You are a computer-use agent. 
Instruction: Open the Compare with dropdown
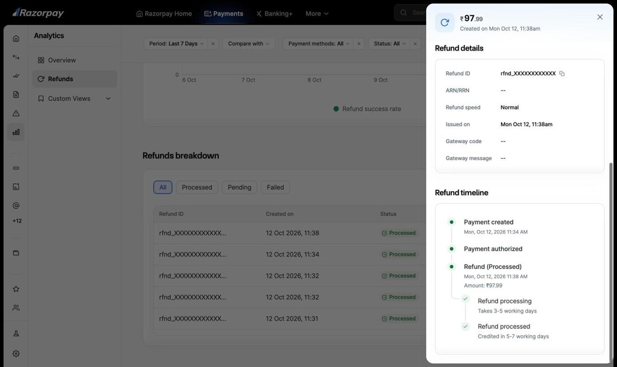[248, 44]
